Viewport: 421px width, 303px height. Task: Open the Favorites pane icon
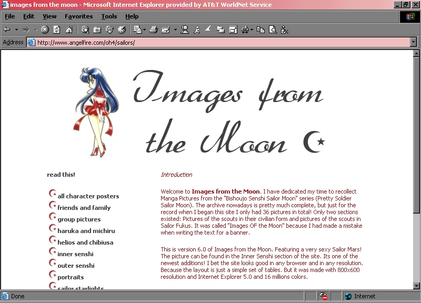tap(97, 30)
